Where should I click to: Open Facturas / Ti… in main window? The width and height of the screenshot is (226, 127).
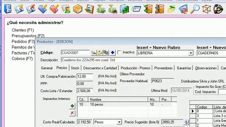coord(23,53)
